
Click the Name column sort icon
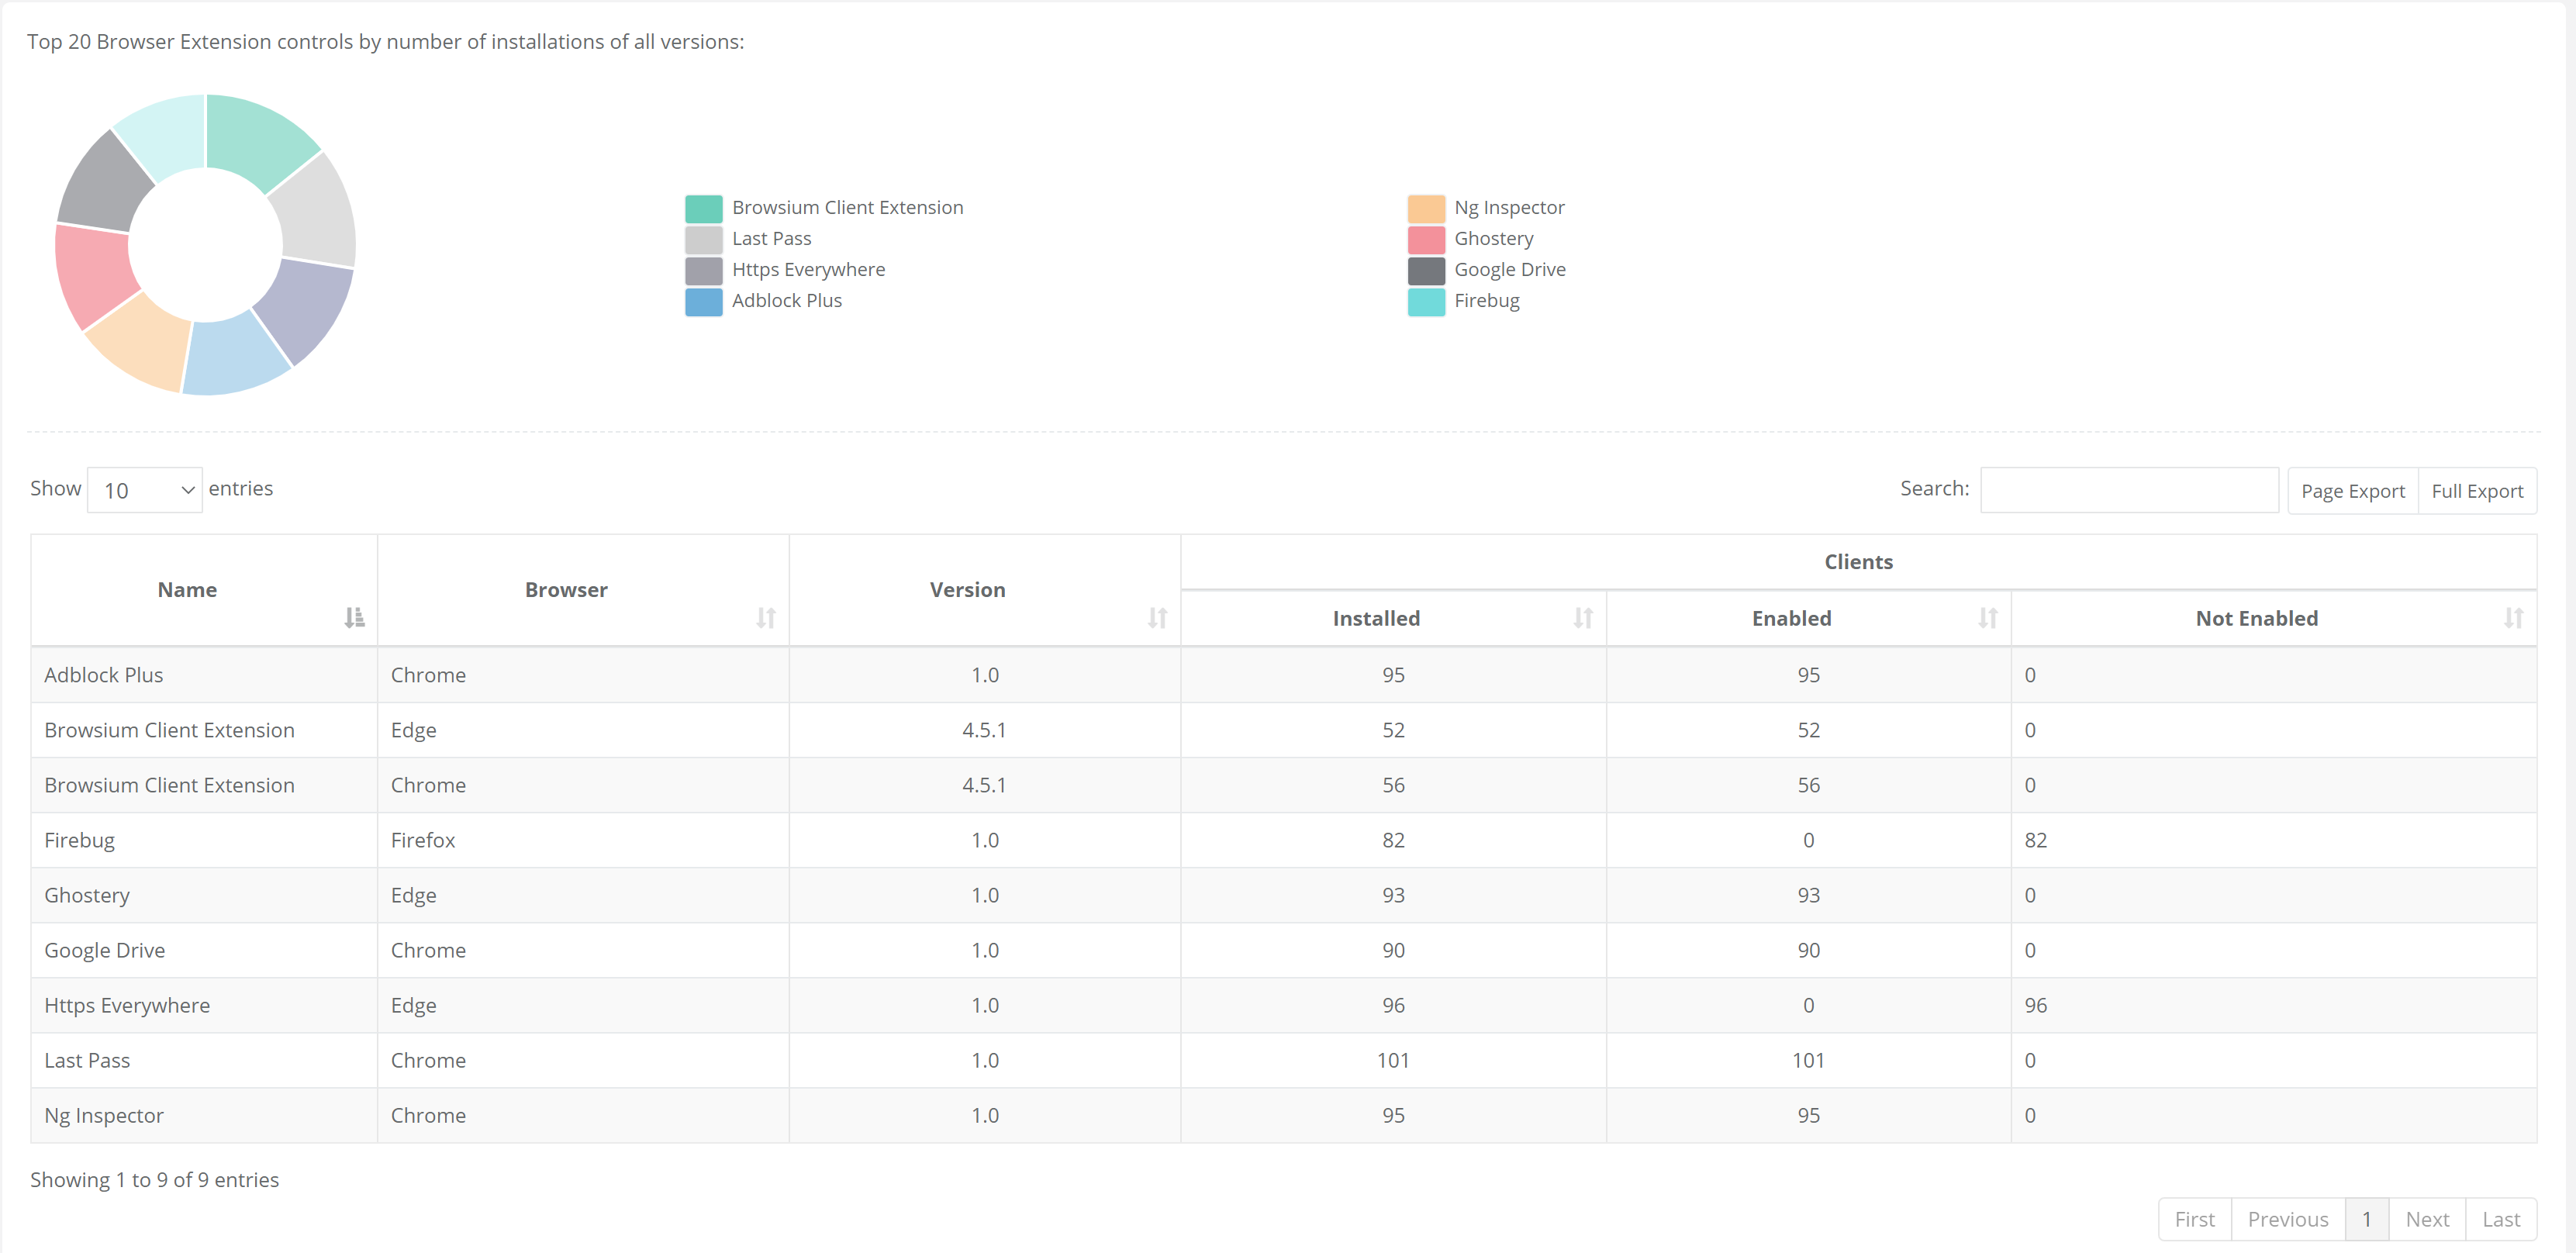pyautogui.click(x=354, y=617)
